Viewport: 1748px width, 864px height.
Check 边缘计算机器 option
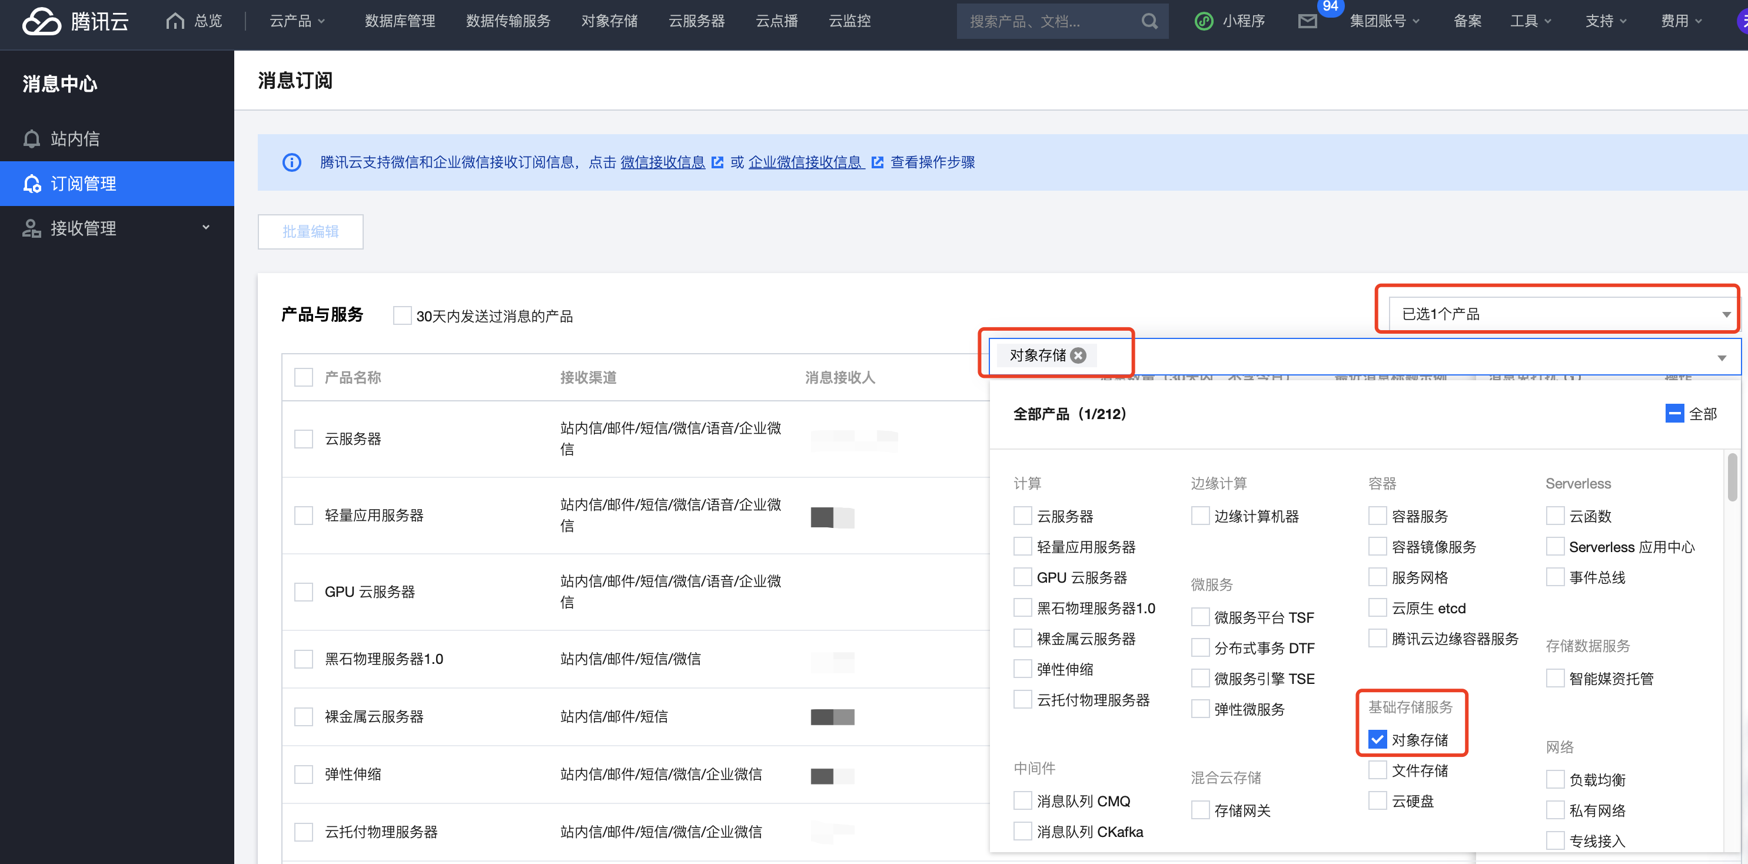(1199, 516)
